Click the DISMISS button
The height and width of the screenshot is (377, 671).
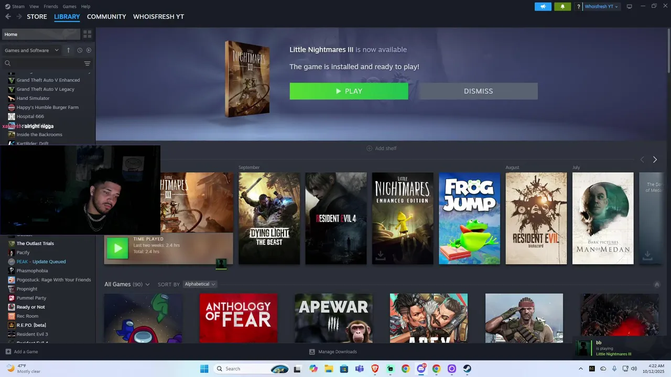478,91
